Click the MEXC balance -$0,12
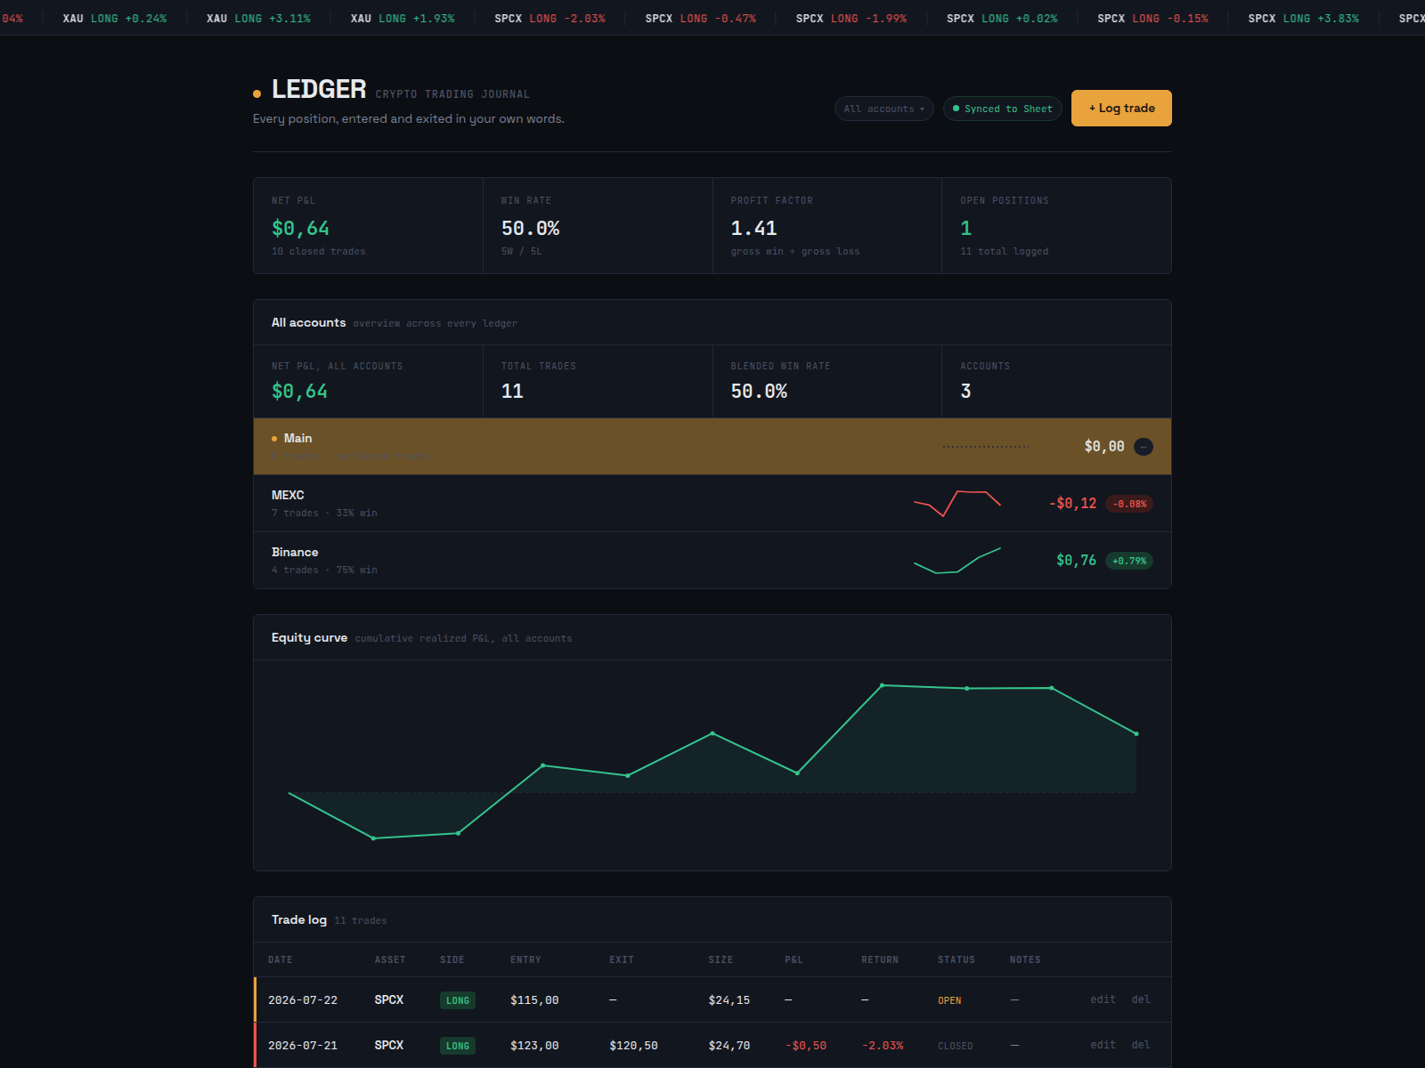Image resolution: width=1425 pixels, height=1068 pixels. (1072, 504)
